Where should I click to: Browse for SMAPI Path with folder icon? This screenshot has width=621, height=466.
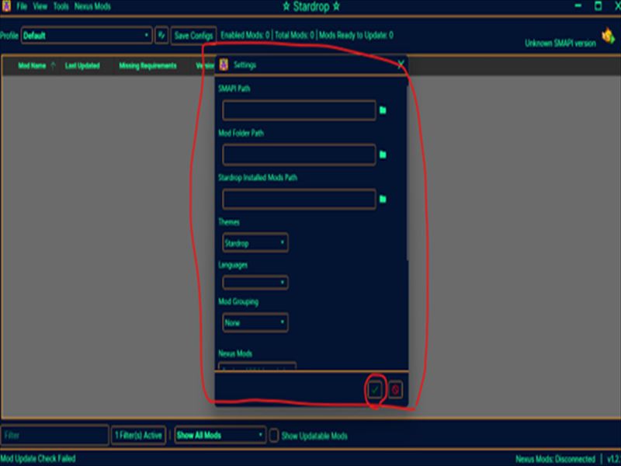[x=383, y=110]
